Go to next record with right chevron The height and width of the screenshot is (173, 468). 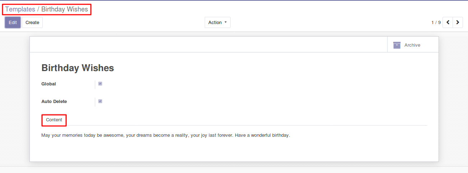tap(458, 22)
